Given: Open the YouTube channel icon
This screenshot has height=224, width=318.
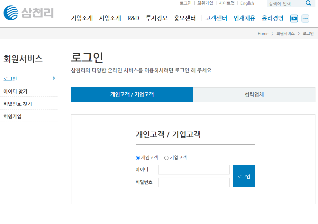Looking at the screenshot, I should (294, 18).
